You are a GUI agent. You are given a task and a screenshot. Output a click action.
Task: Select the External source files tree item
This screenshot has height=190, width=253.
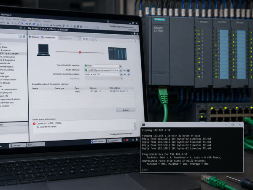point(7,70)
